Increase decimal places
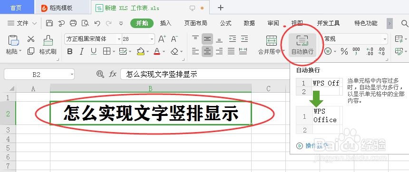409x172 pixels. tap(370, 51)
